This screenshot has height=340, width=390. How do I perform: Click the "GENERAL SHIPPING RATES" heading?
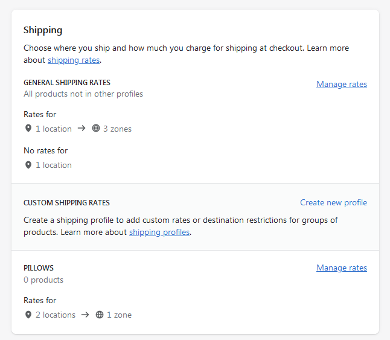pos(67,83)
